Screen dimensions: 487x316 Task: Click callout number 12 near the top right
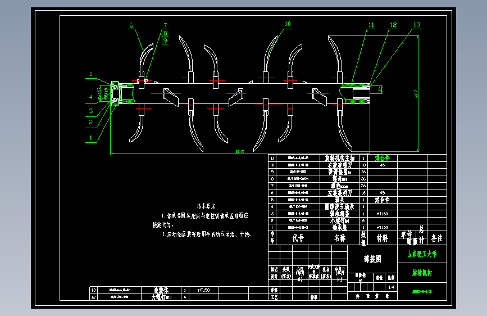click(x=394, y=25)
